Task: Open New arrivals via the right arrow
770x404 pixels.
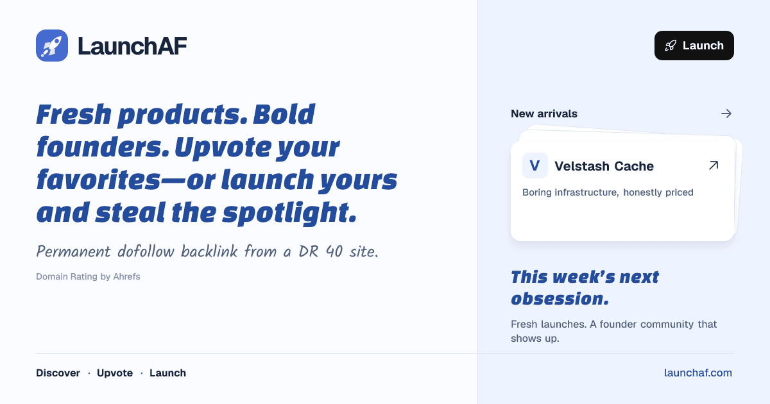Action: 726,114
